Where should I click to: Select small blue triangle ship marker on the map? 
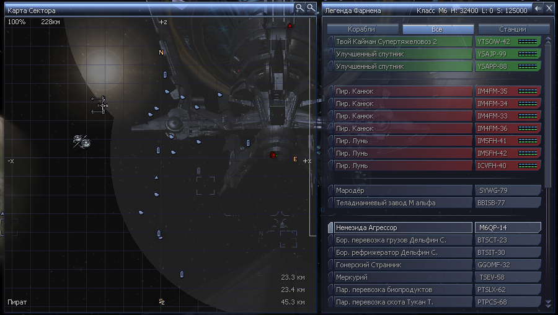click(x=156, y=177)
